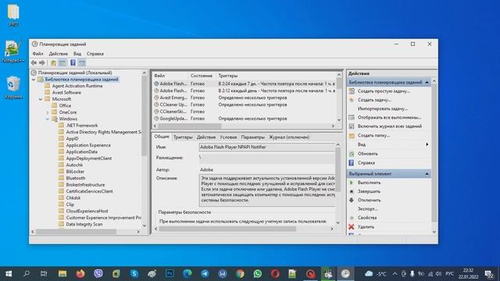Click the blue Help toolbar icon
This screenshot has width=500, height=281.
click(73, 62)
